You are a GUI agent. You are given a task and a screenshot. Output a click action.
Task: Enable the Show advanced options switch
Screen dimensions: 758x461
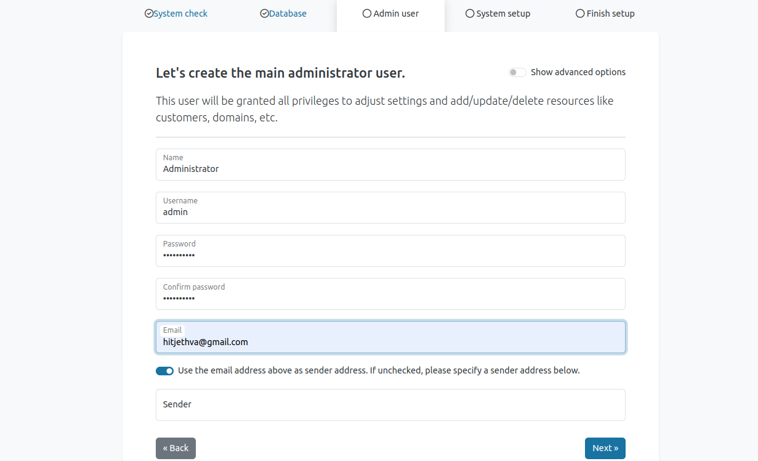click(x=517, y=73)
